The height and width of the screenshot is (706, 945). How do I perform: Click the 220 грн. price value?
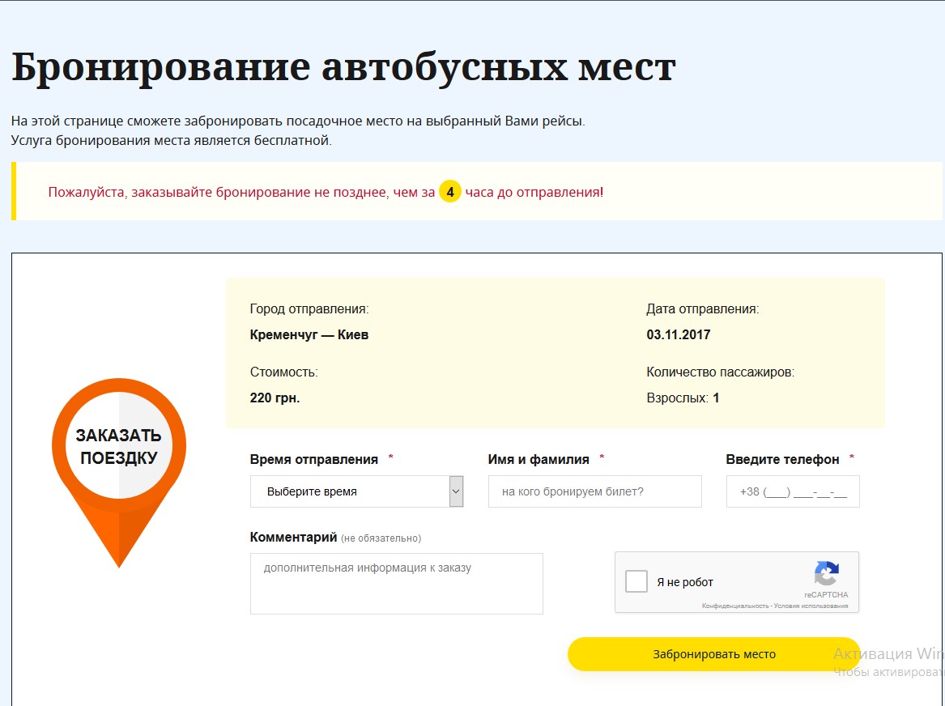275,398
